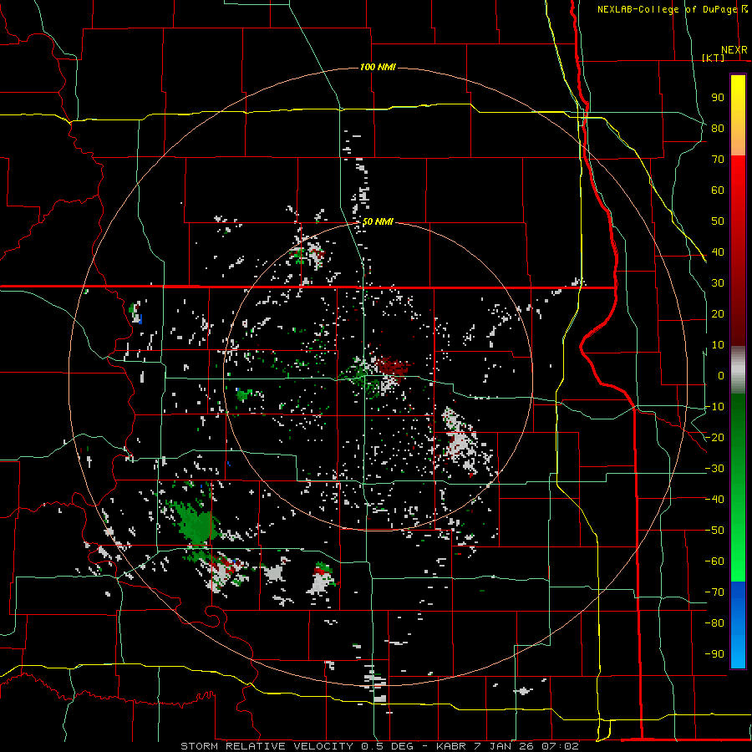This screenshot has width=752, height=752.
Task: Click the '50' value on the color scale
Action: click(718, 221)
